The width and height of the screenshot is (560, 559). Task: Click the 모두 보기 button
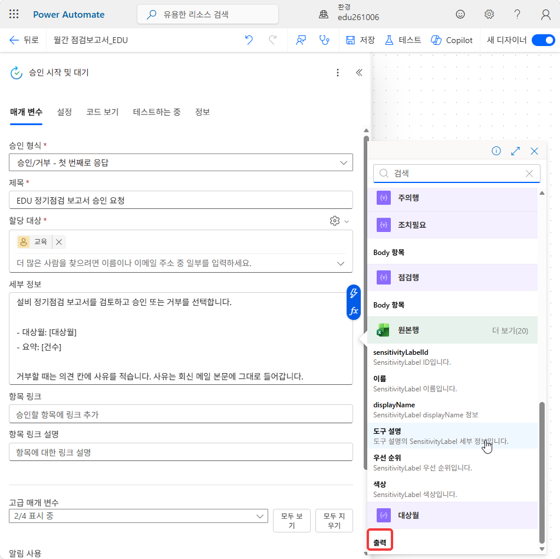[x=291, y=521]
